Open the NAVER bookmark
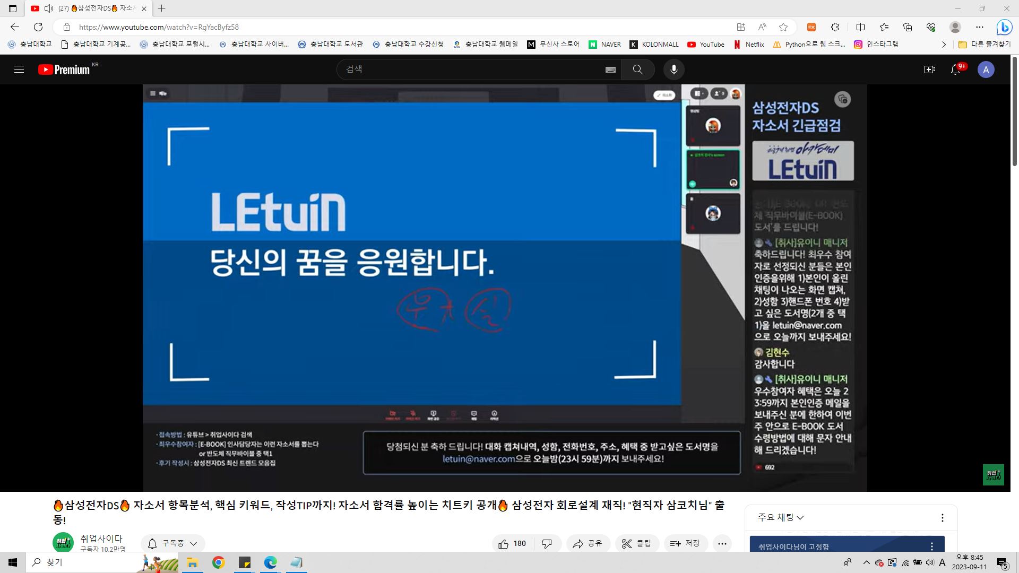Viewport: 1019px width, 573px height. (605, 45)
